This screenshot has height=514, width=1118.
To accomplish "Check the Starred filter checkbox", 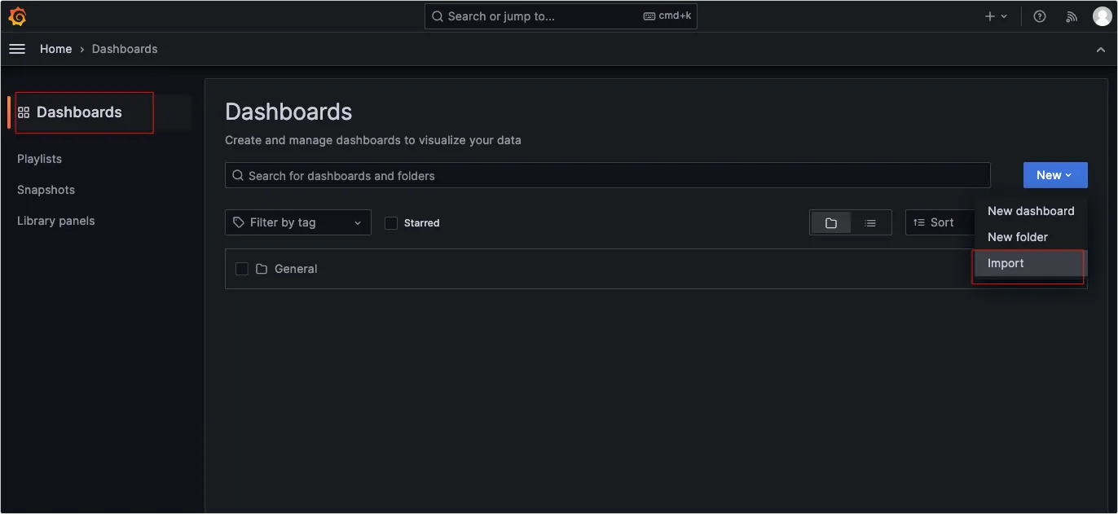I will (391, 222).
